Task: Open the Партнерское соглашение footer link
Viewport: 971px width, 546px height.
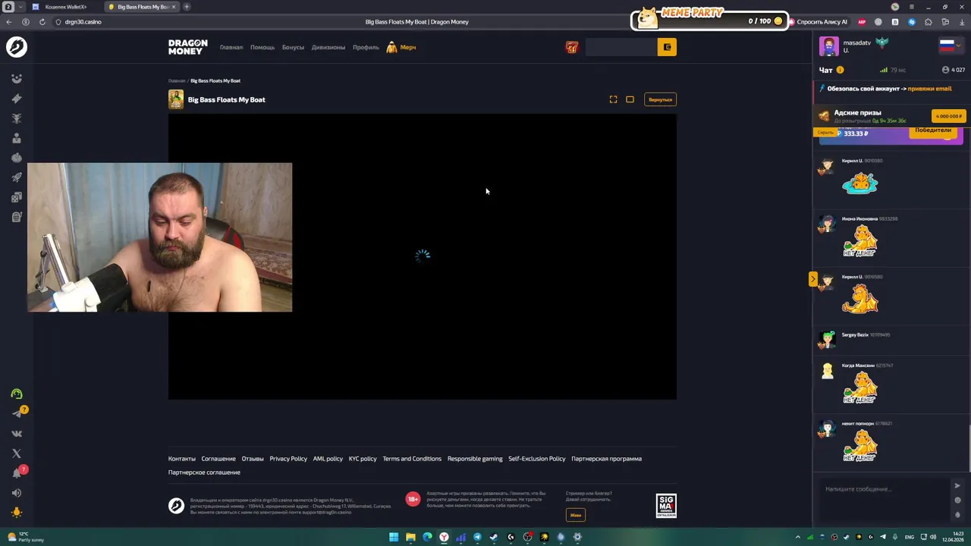Action: pos(204,472)
